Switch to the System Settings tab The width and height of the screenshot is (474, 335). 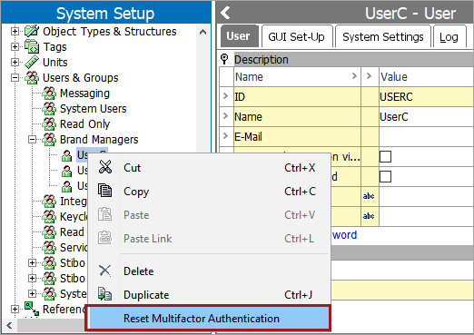(382, 36)
